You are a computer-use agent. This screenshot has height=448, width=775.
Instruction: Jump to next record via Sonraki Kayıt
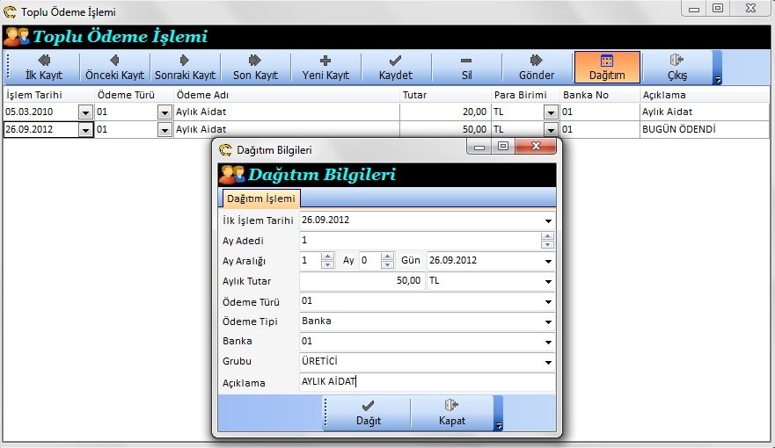[x=185, y=68]
